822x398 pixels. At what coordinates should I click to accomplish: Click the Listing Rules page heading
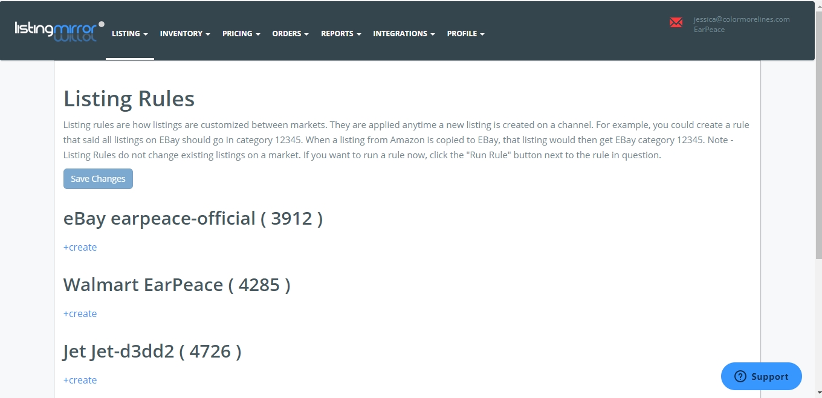tap(129, 98)
